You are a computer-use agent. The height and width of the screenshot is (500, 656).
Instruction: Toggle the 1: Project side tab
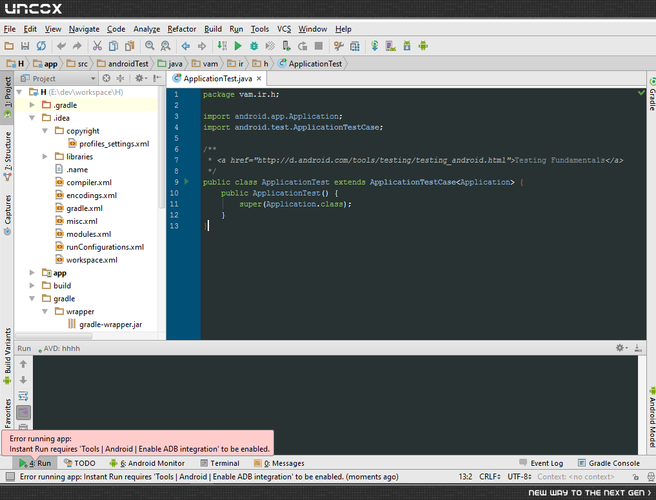[x=8, y=97]
